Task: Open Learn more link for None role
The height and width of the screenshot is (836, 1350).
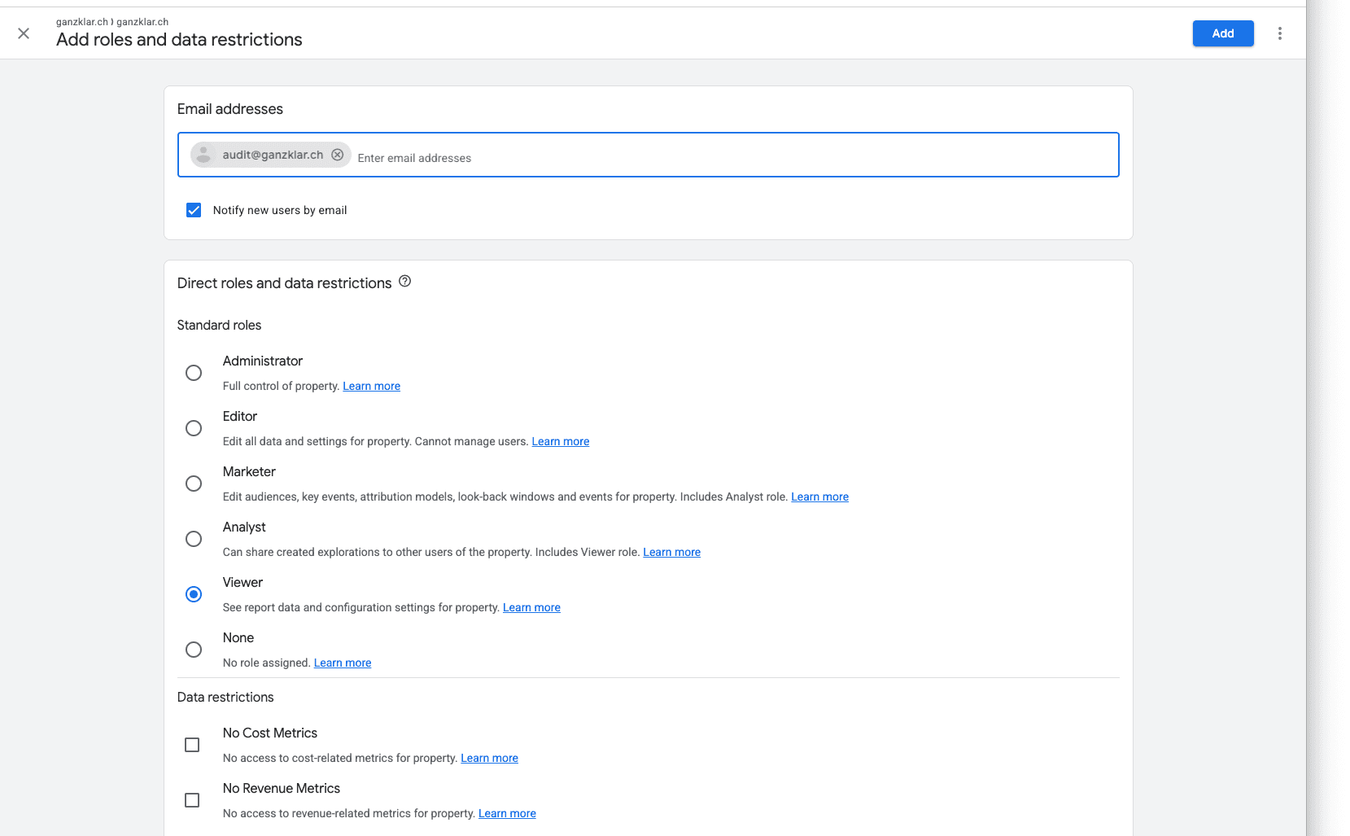Action: click(x=343, y=663)
